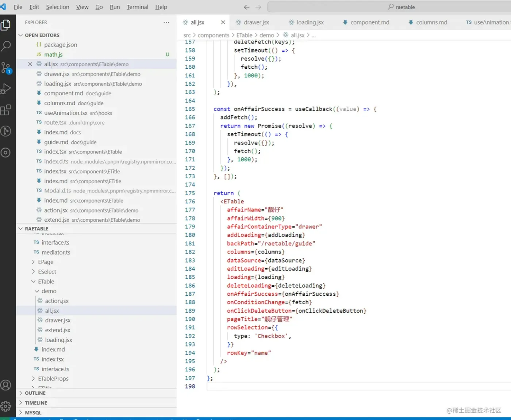Open the Extensions view

click(x=6, y=110)
